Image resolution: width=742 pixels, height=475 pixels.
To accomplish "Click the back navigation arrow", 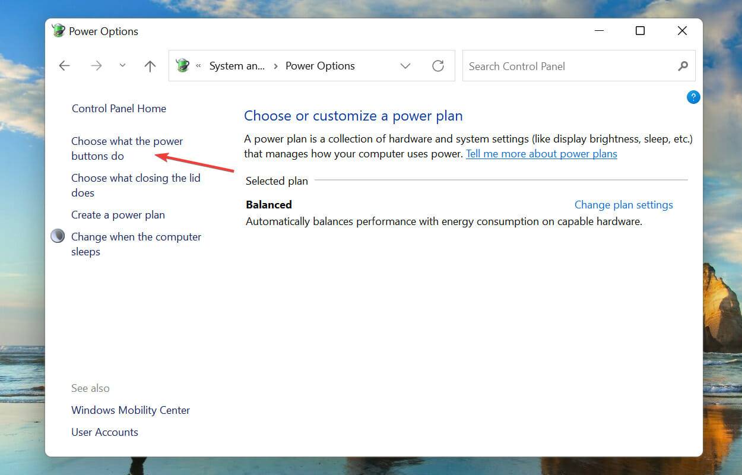I will (x=64, y=65).
